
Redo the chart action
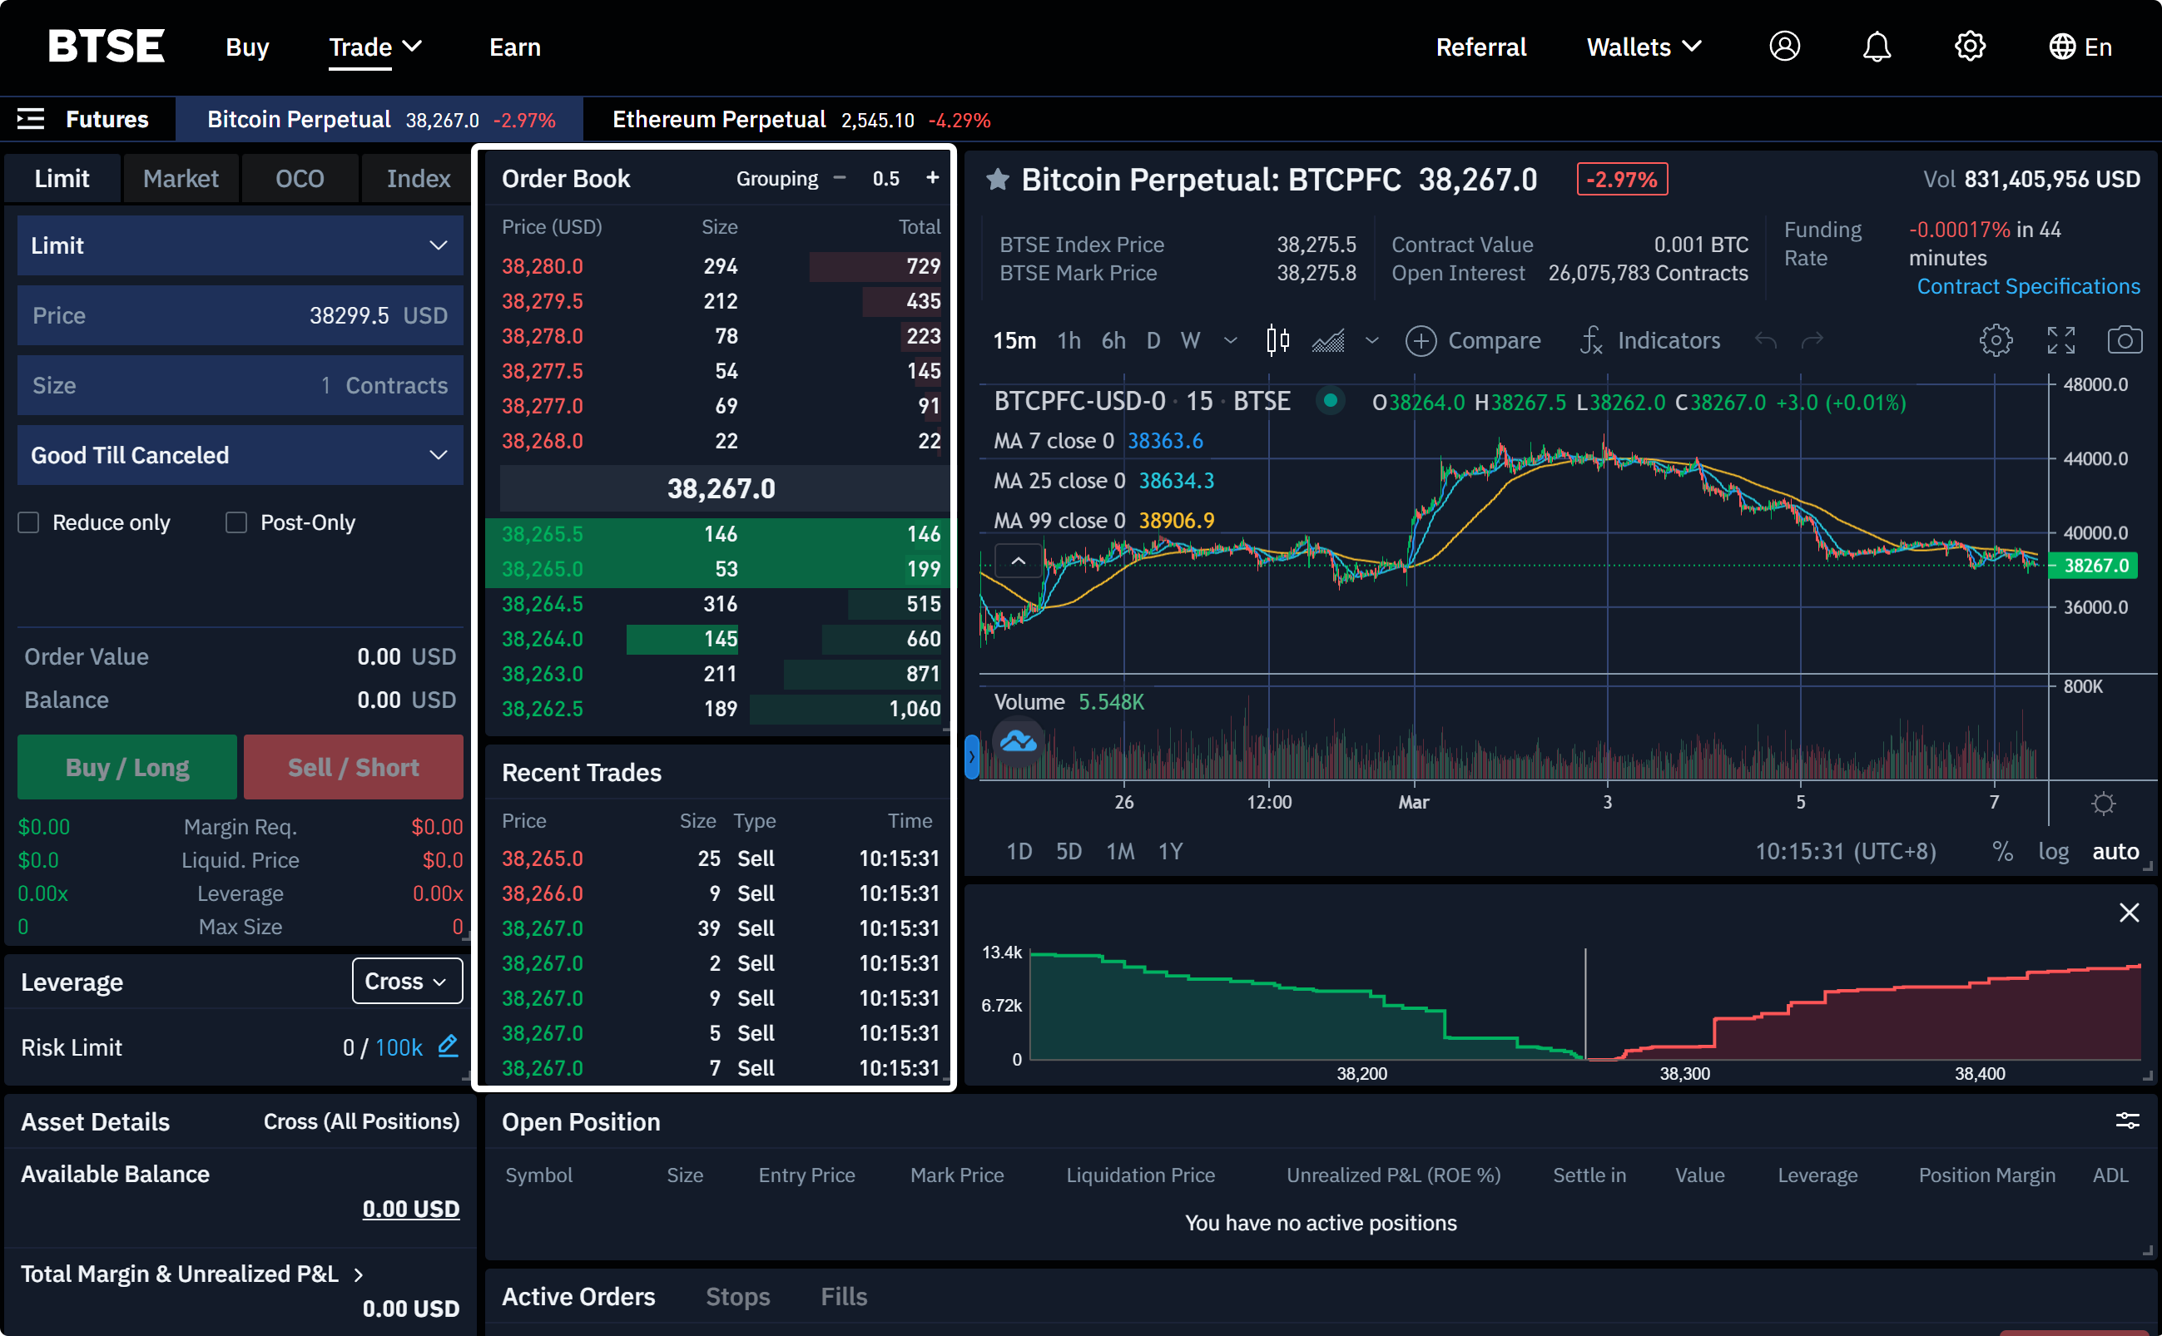[x=1812, y=340]
